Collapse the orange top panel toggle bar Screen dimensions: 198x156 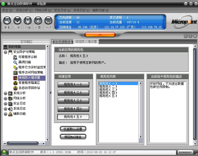tap(100, 34)
